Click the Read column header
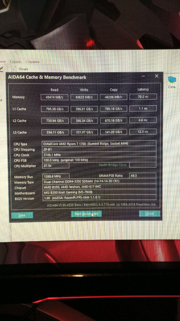This screenshot has height=321, width=180. 54,90
